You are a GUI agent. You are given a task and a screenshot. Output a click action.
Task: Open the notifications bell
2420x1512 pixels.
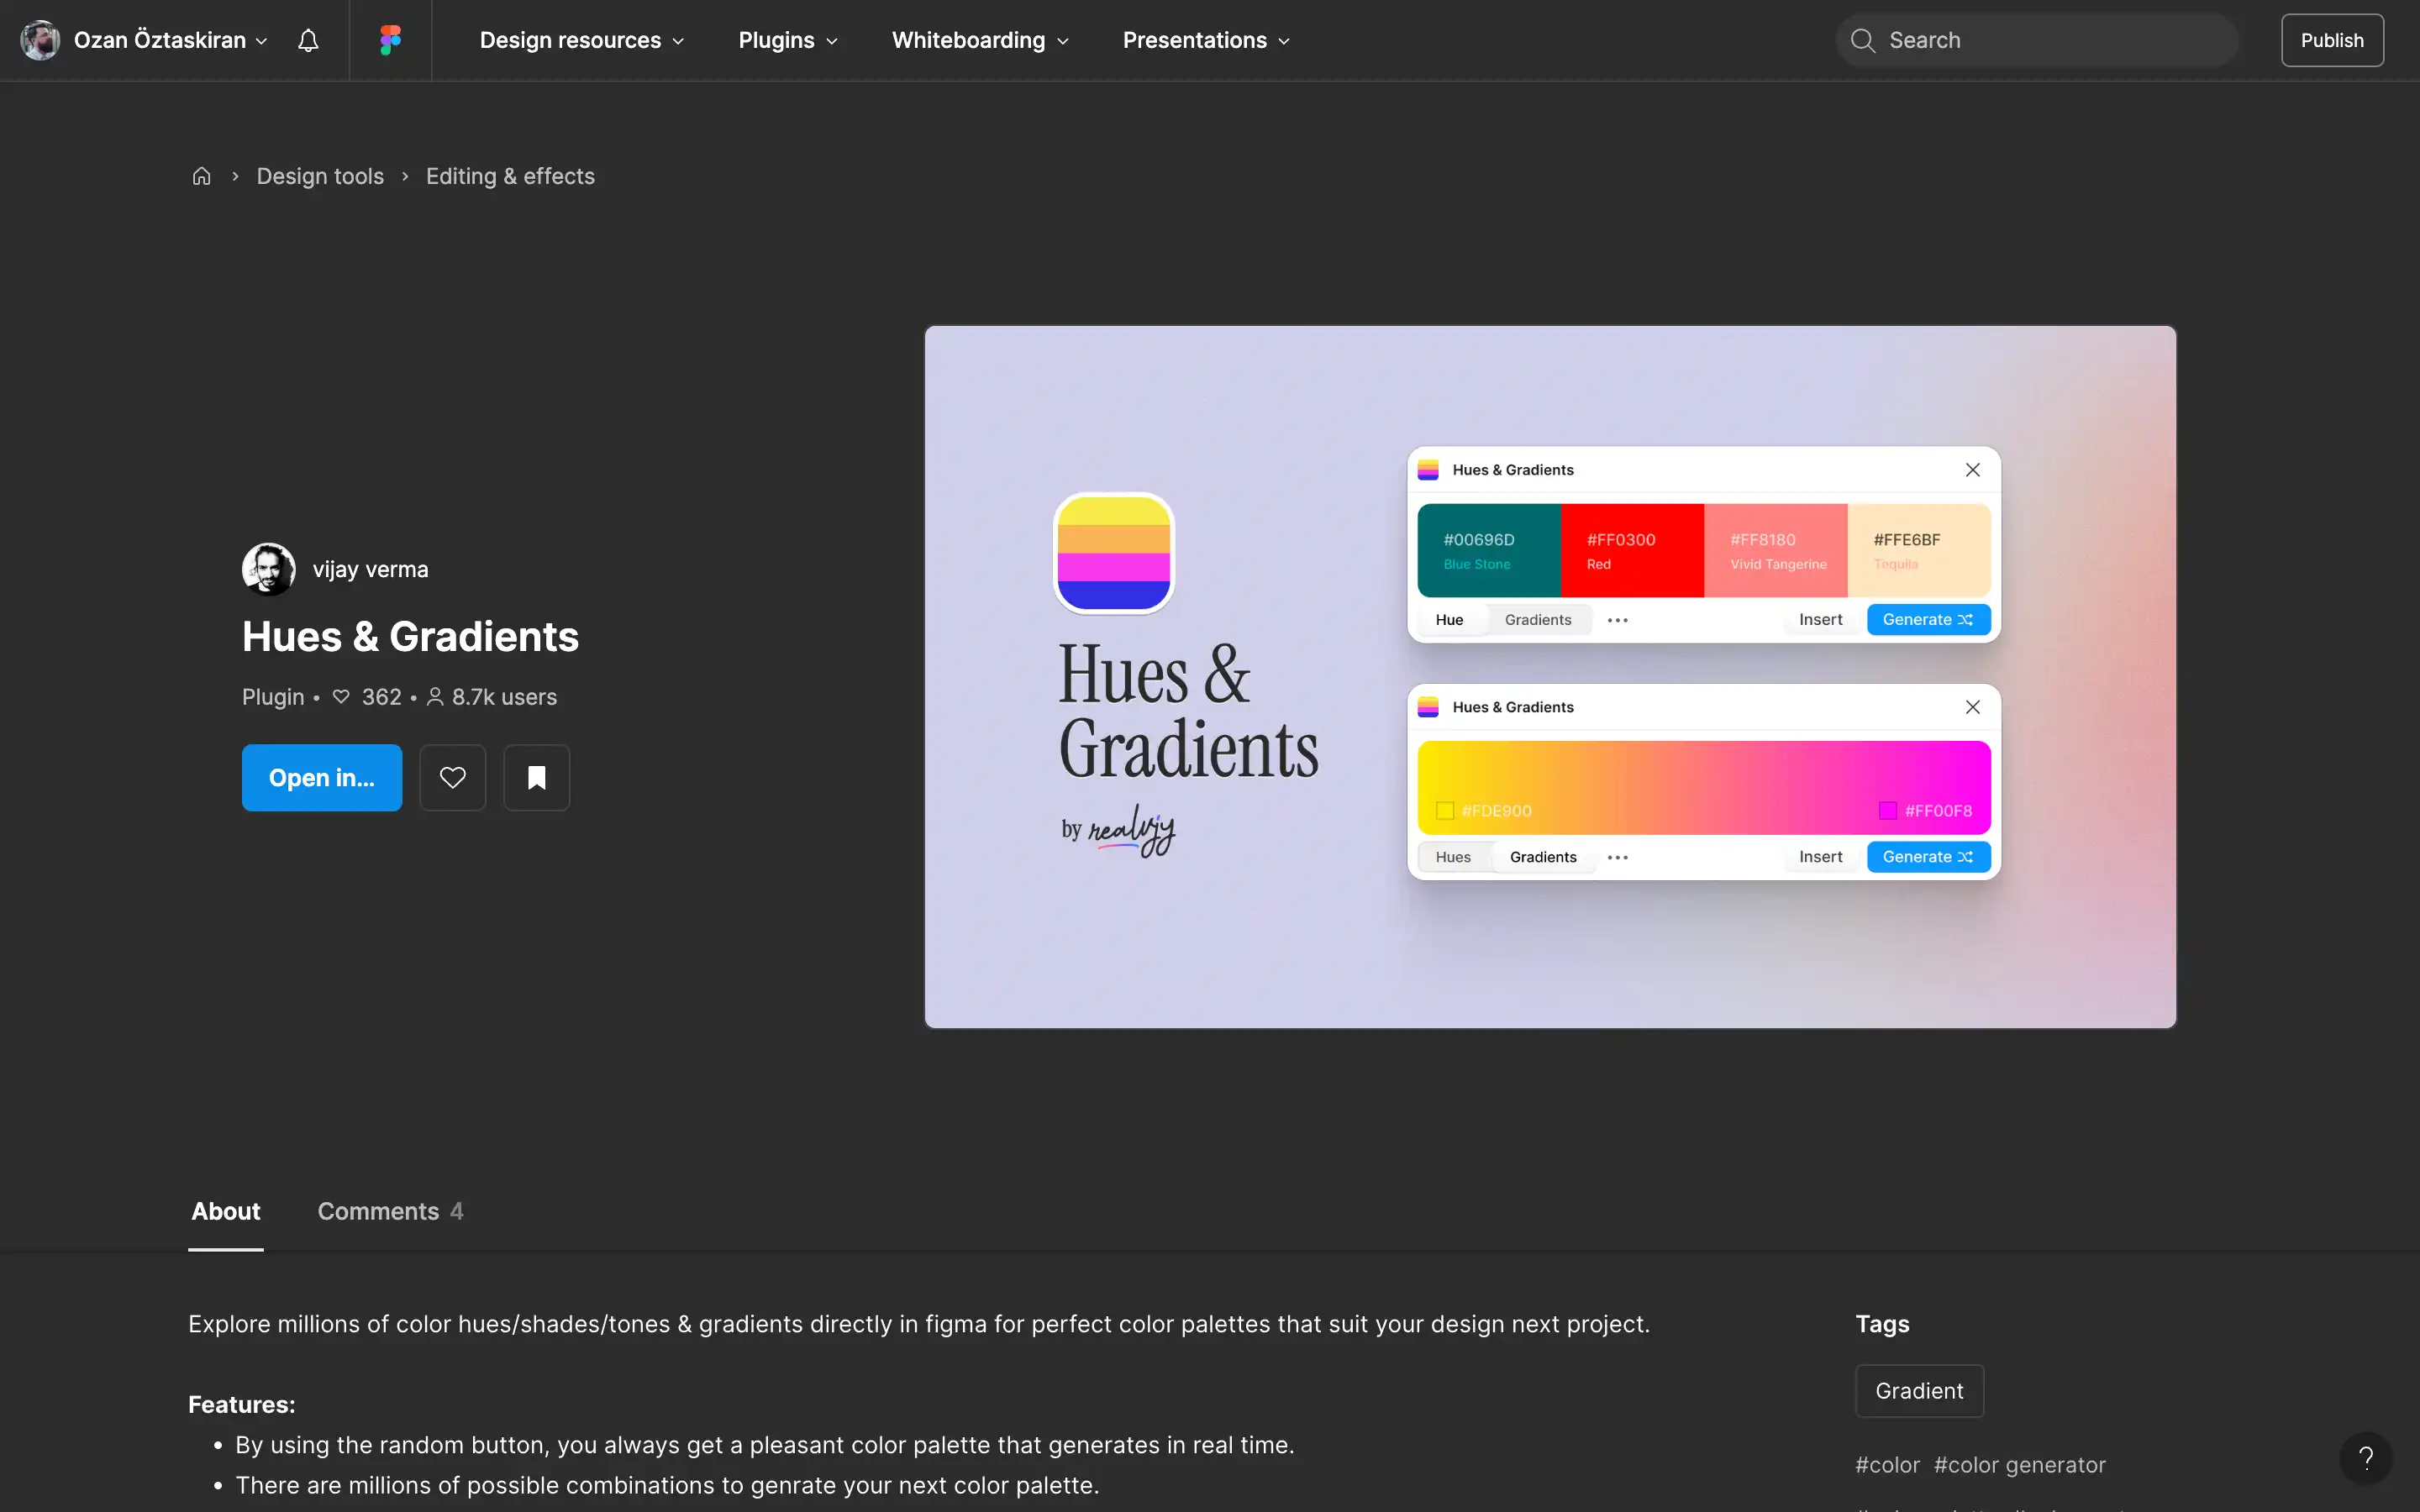point(308,40)
